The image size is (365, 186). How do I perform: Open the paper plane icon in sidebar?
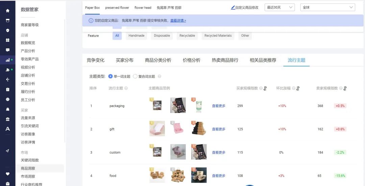tap(8, 151)
